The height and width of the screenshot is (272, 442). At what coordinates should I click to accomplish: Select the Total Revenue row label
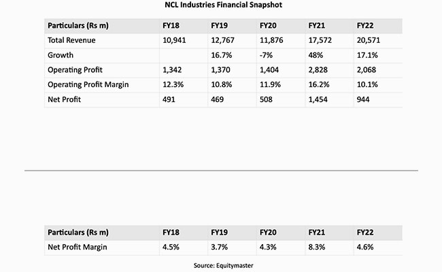[x=70, y=41]
